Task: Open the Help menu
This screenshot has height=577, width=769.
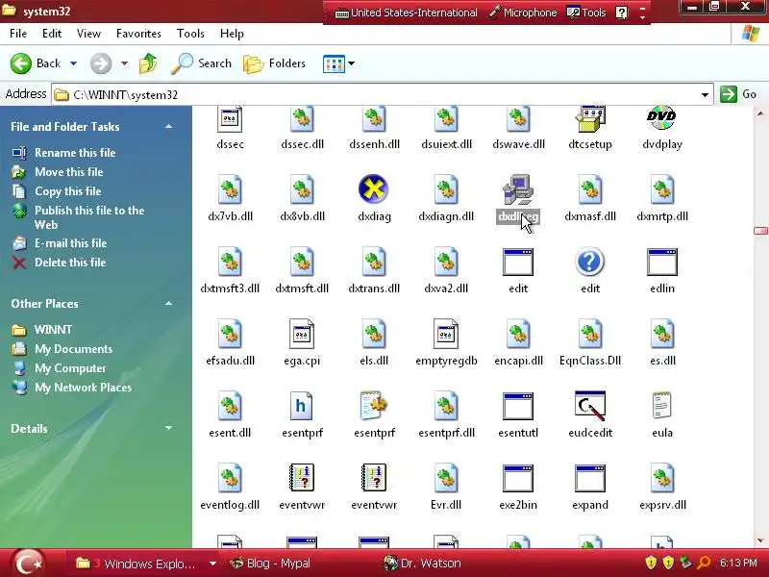Action: [x=232, y=34]
